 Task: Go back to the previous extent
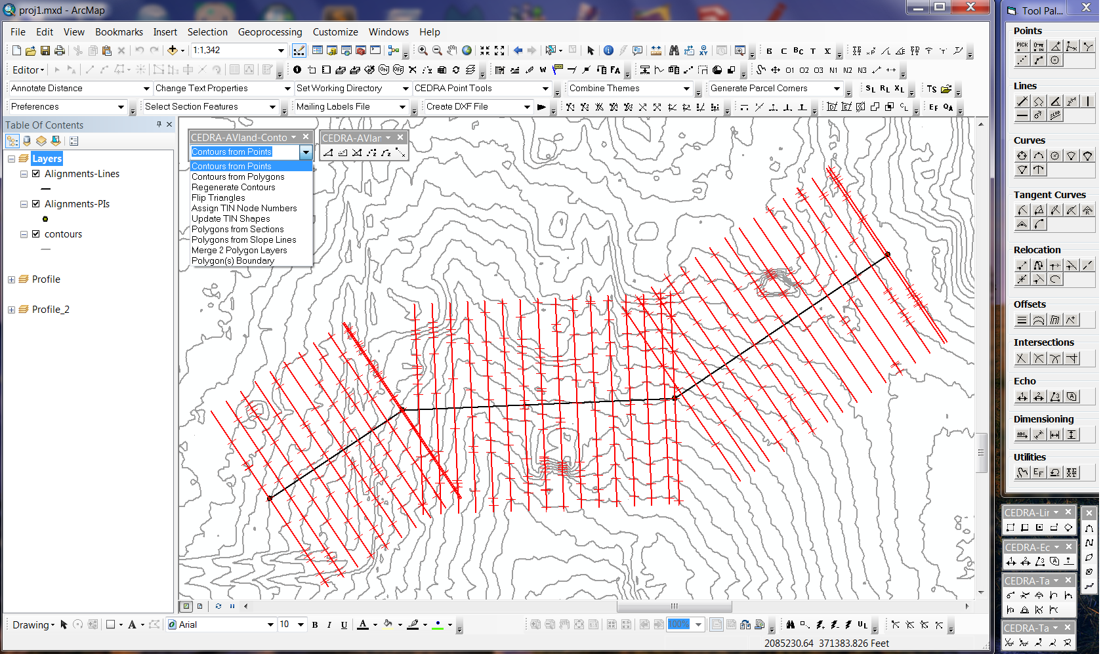pos(518,51)
